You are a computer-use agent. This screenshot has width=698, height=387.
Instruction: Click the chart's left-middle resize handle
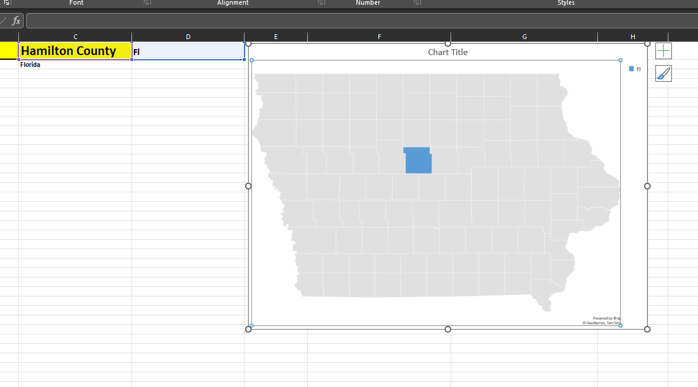click(x=249, y=186)
